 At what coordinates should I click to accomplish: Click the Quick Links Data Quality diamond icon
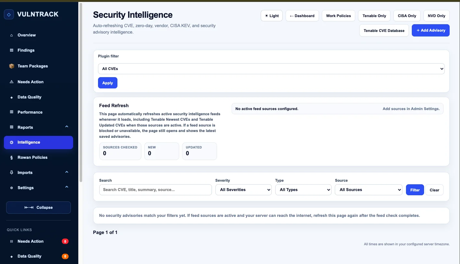tap(12, 257)
